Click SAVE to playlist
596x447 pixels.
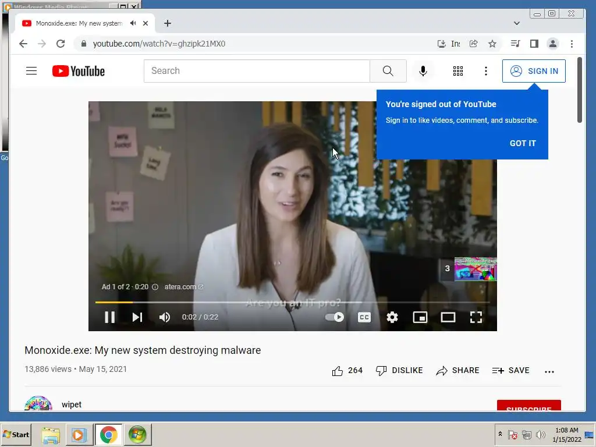click(510, 371)
